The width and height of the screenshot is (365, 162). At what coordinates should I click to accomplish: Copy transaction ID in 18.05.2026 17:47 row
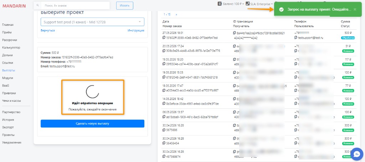(235, 86)
